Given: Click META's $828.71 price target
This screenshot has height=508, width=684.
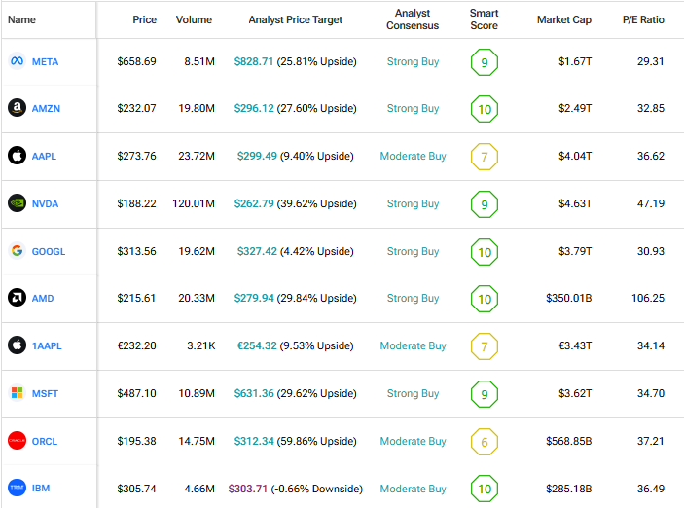Looking at the screenshot, I should tap(253, 62).
